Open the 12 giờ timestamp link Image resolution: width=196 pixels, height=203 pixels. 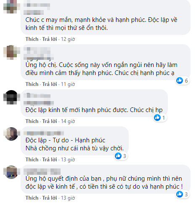coord(68,39)
